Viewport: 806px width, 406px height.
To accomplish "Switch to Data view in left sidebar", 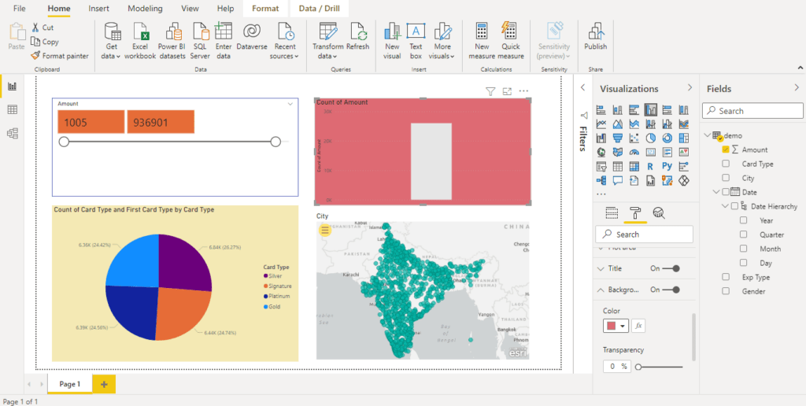I will click(x=12, y=109).
